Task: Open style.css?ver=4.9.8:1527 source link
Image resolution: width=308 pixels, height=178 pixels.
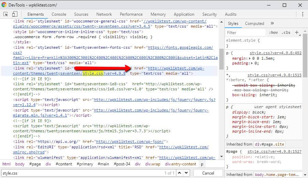Action: (x=275, y=151)
